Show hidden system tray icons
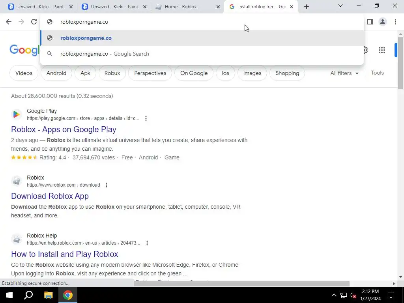This screenshot has height=303, width=404. tap(334, 295)
